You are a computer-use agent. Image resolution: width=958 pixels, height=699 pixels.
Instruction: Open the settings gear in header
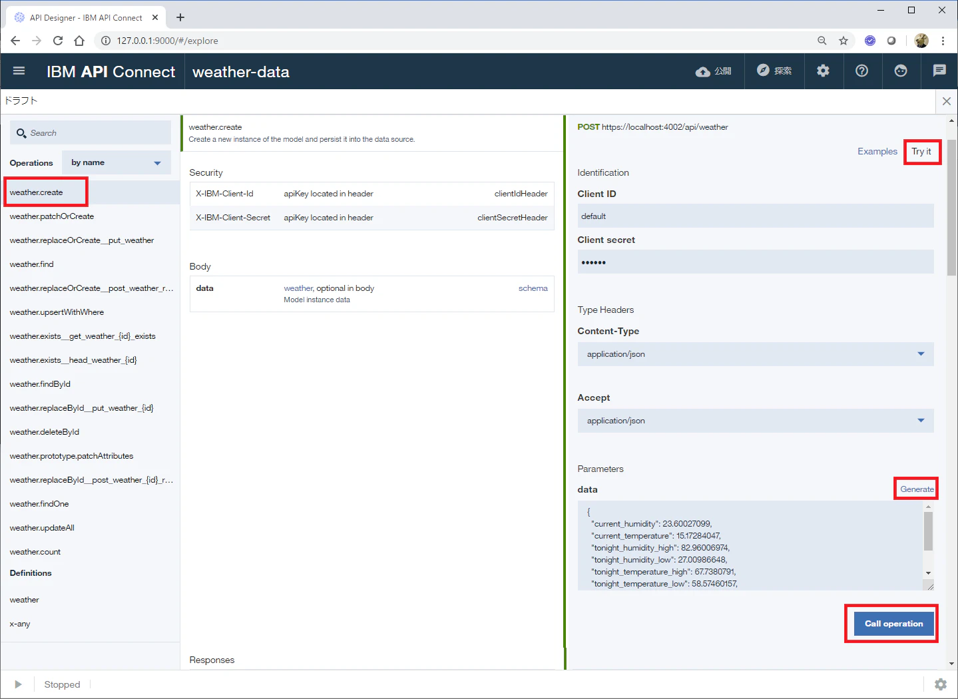pos(823,71)
